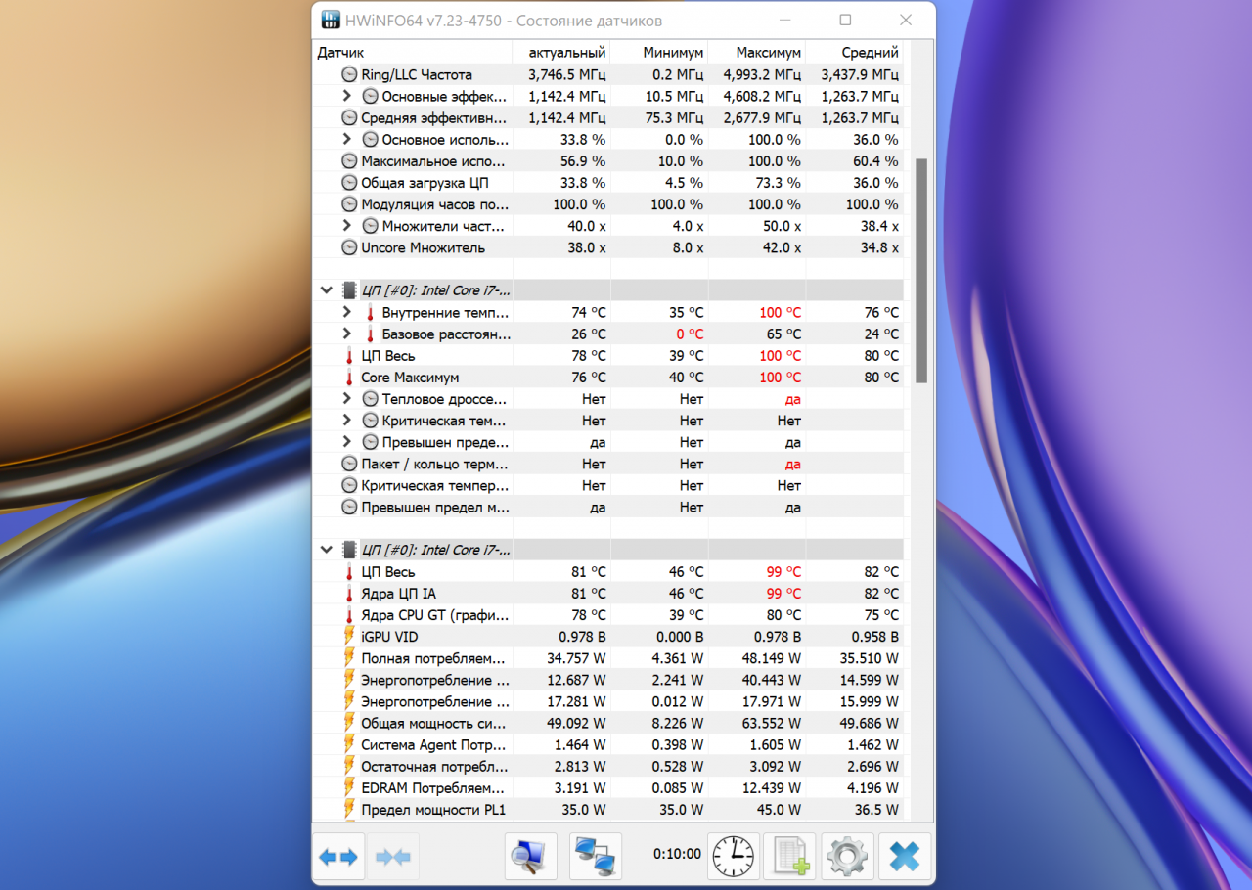Click the Ring/LLC Частота clock icon
1252x890 pixels.
[x=349, y=74]
